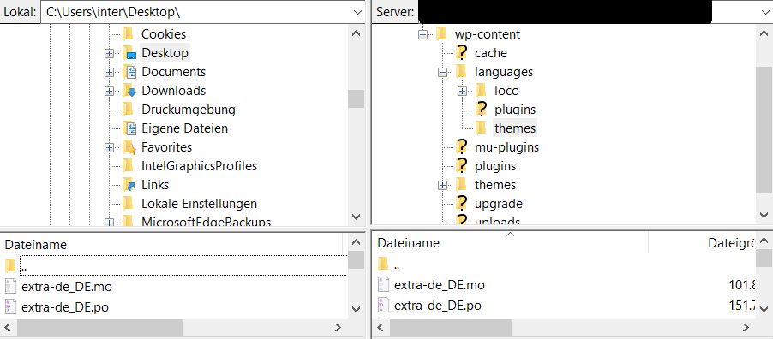Expand the loco folder node

click(463, 91)
